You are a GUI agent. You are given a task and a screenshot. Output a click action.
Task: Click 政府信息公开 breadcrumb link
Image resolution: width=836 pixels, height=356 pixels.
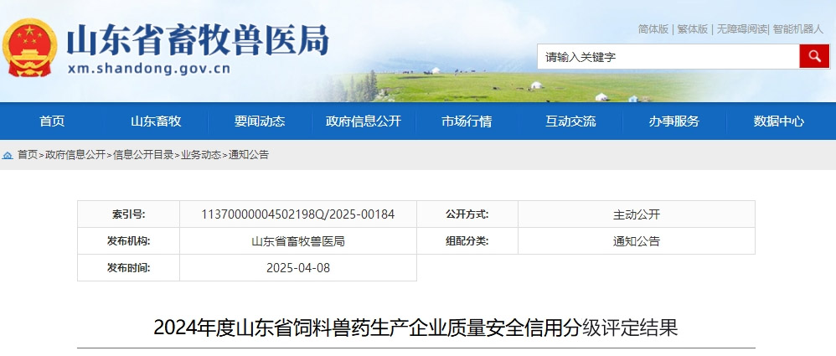75,155
